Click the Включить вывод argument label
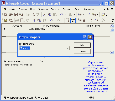 14,61
